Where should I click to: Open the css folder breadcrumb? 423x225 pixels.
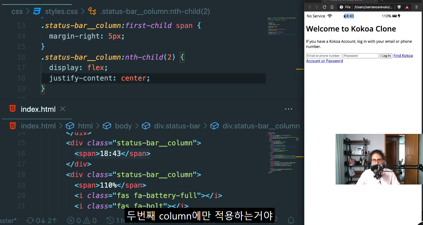(17, 12)
